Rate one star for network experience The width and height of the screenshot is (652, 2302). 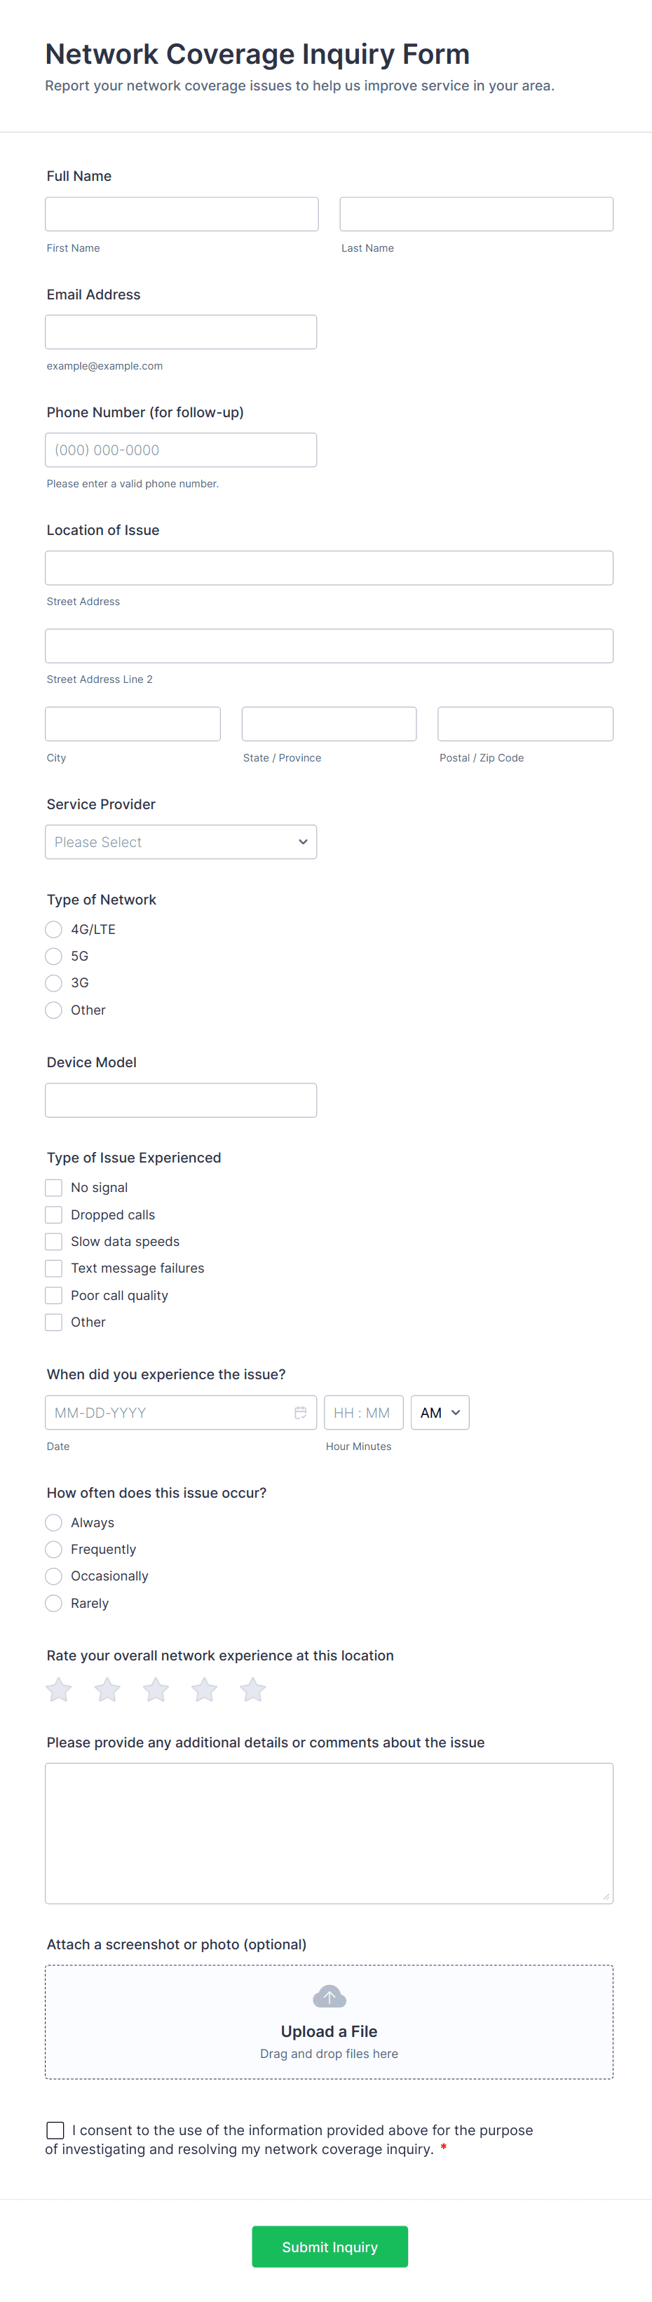point(59,1689)
